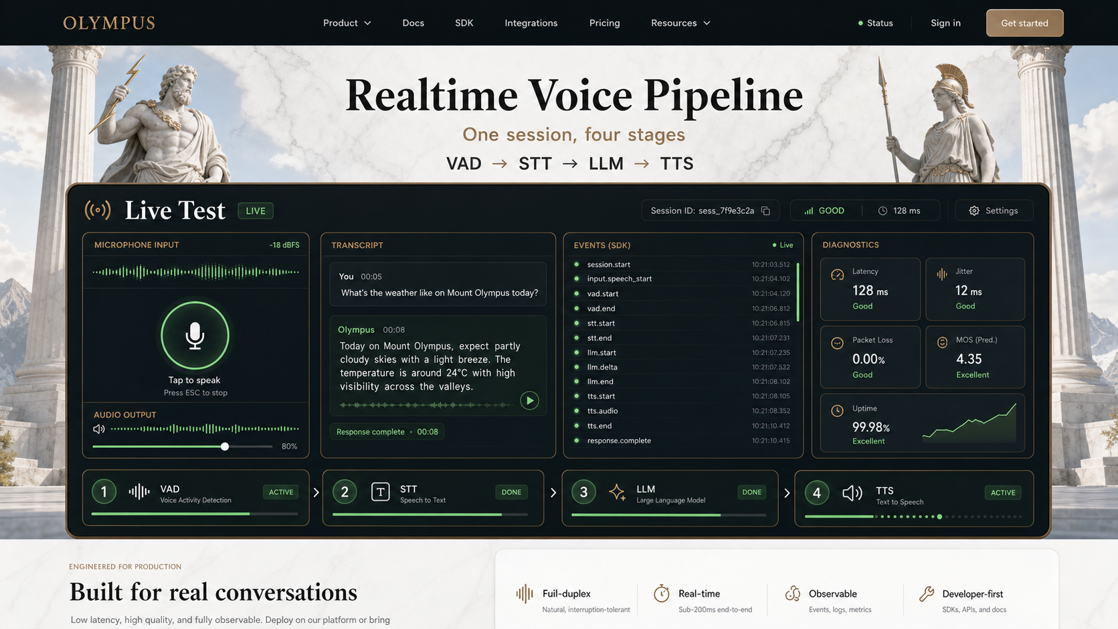Click the VAD waveform stage icon
The height and width of the screenshot is (629, 1118).
click(x=139, y=492)
